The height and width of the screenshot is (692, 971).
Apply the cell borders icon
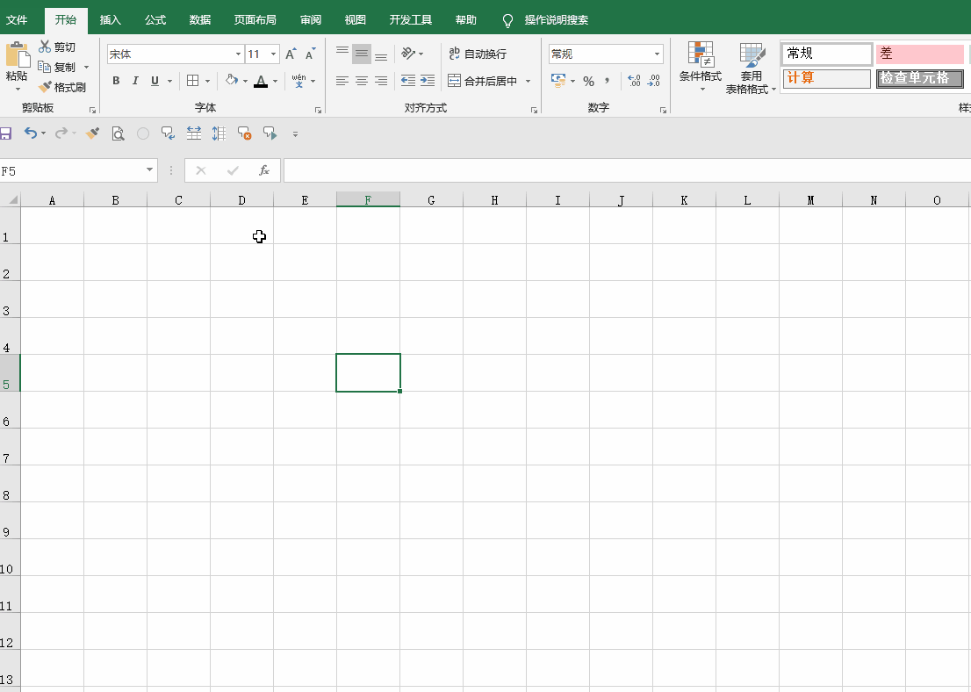click(192, 81)
